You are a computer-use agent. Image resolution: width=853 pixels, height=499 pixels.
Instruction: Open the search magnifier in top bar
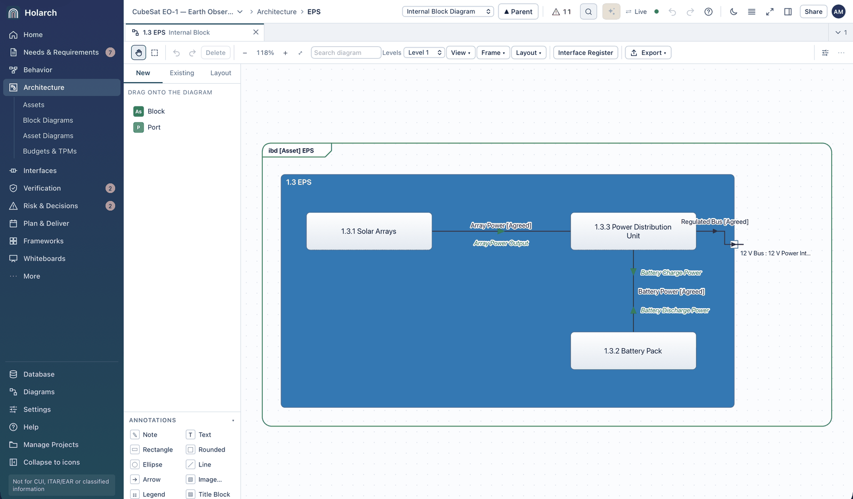pyautogui.click(x=589, y=12)
